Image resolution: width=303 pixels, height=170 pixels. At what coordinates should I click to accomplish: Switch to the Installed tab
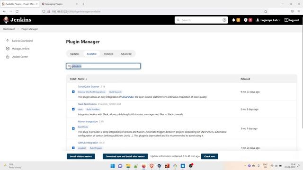(108, 54)
